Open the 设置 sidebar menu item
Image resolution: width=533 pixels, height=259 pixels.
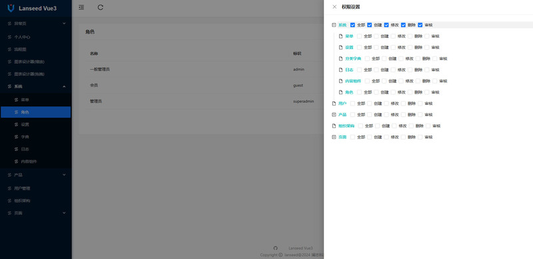click(x=36, y=124)
